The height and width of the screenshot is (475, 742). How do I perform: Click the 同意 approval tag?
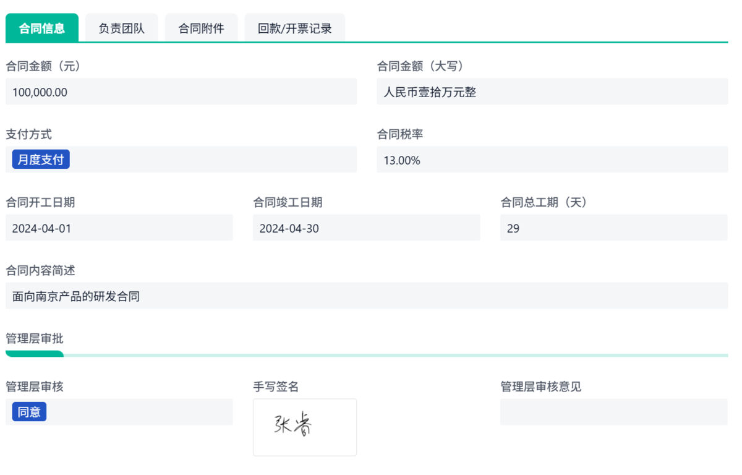click(29, 412)
